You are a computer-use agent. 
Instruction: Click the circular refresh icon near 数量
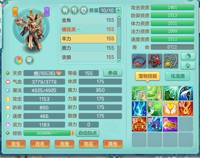click(x=84, y=10)
